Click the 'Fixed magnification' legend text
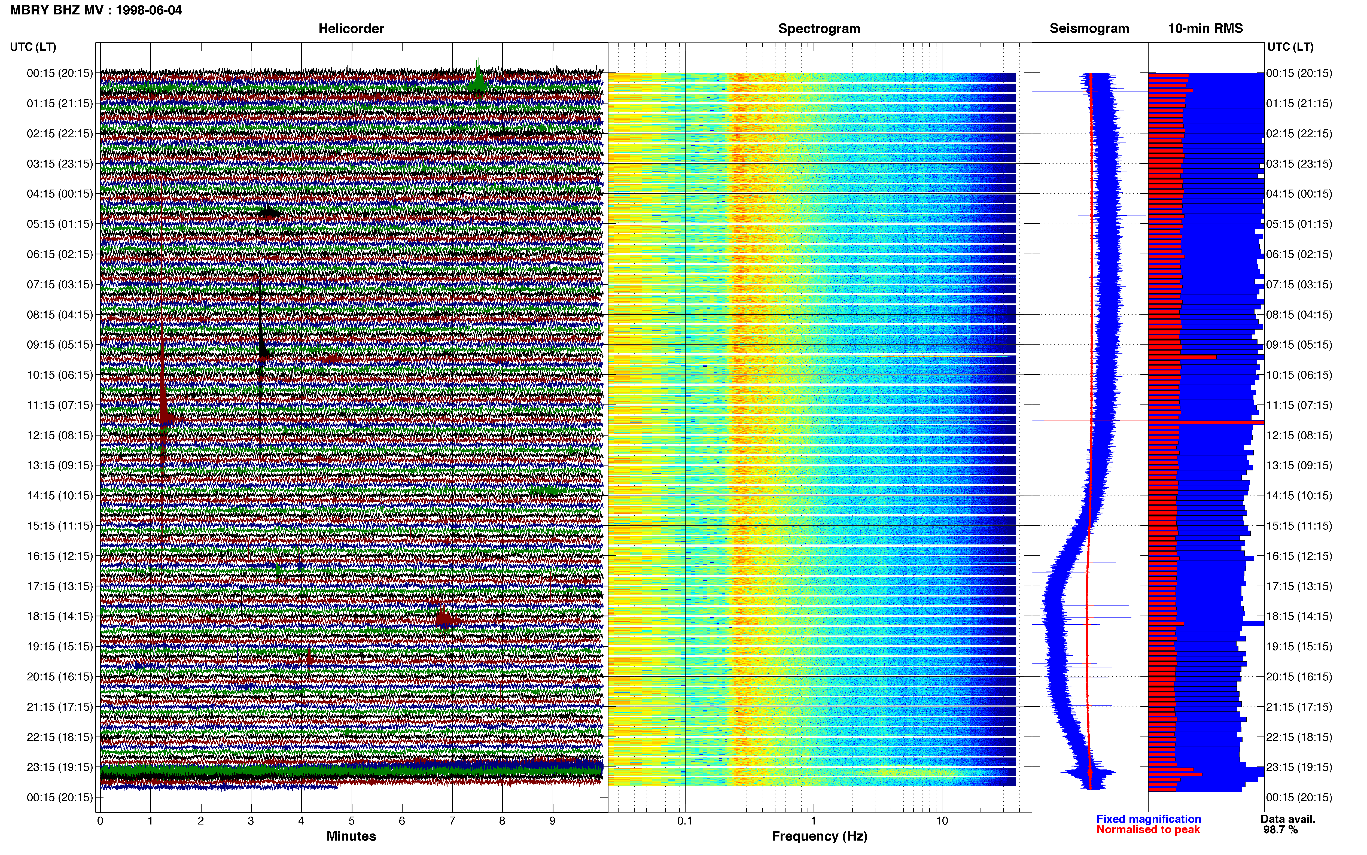The image size is (1367, 855). pos(1149,819)
